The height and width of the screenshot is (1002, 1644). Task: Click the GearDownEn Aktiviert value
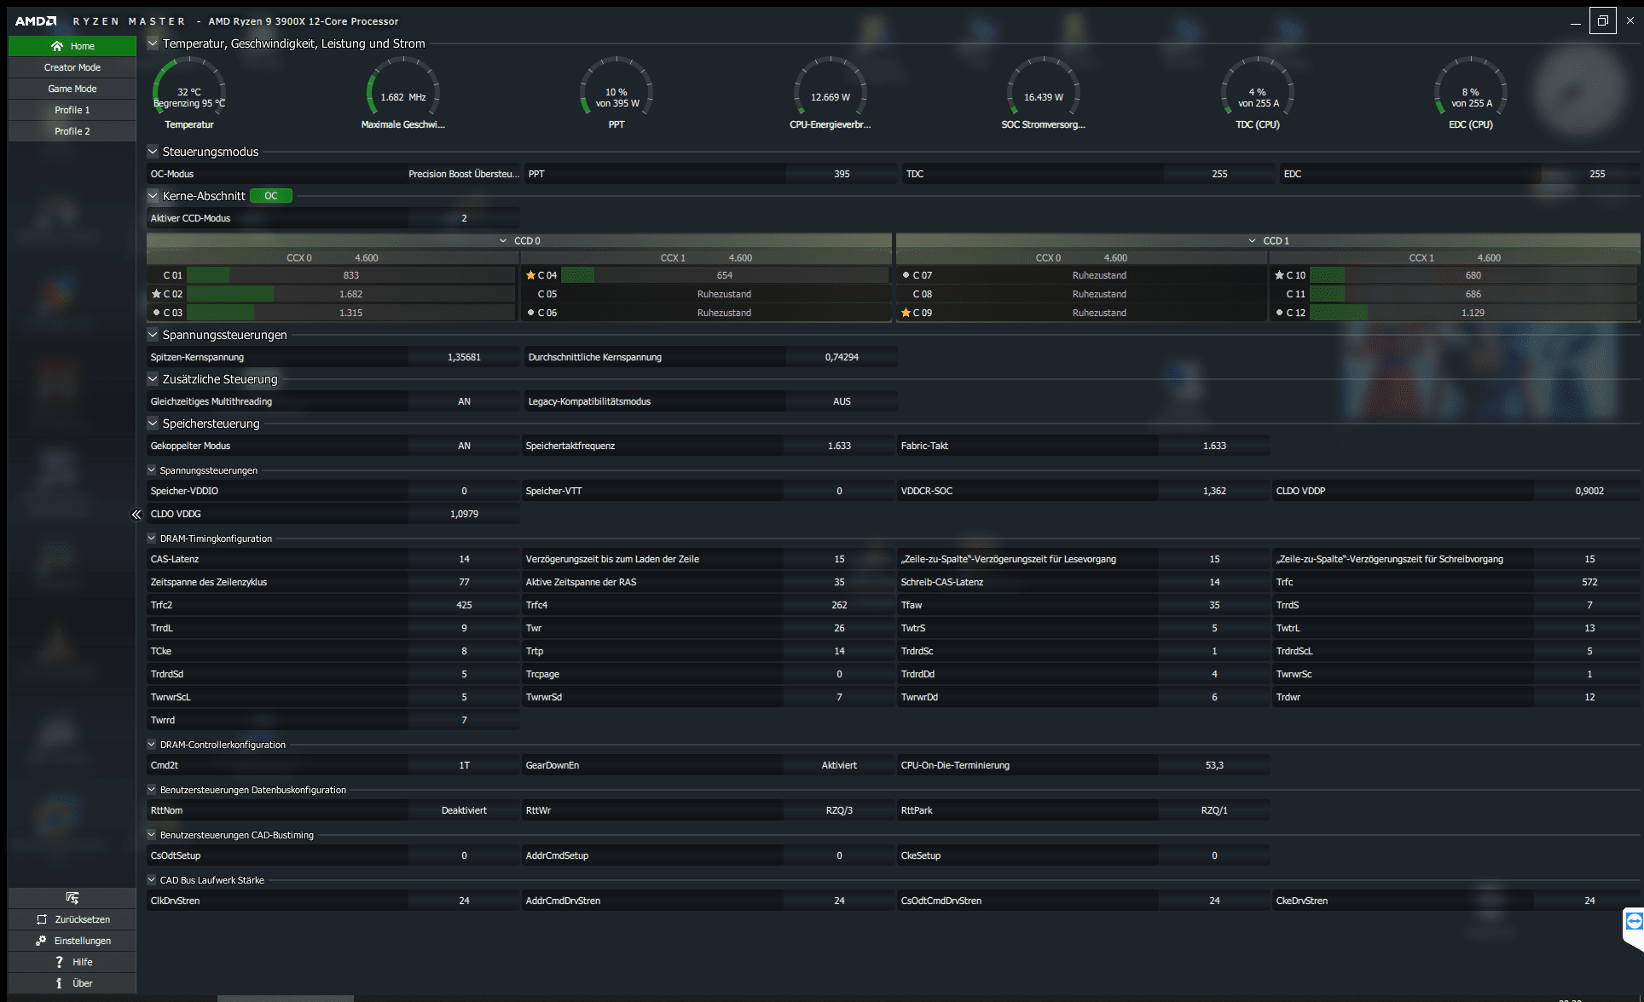tap(839, 765)
